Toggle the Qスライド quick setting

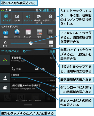(6, 18)
